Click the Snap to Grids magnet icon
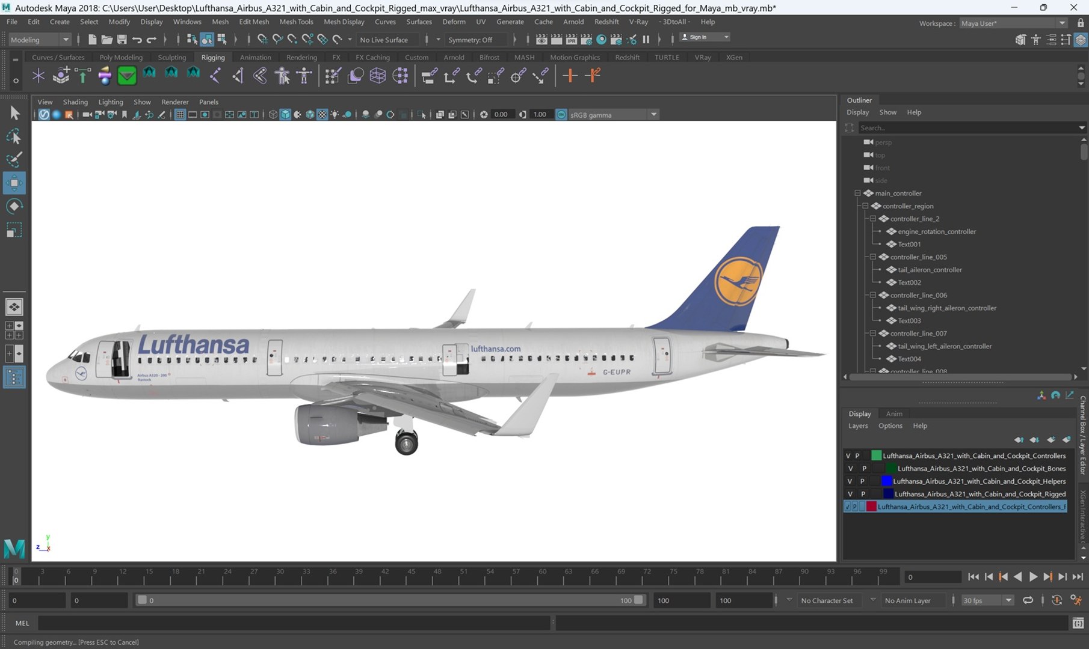Image resolution: width=1089 pixels, height=649 pixels. 262,40
